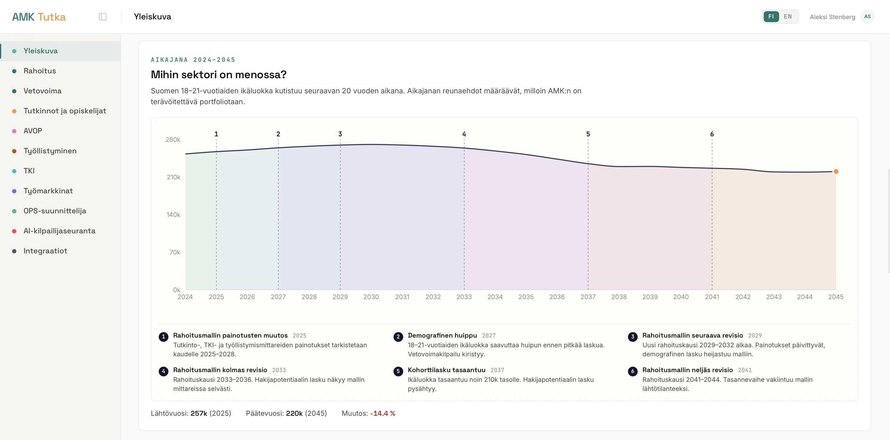Image resolution: width=890 pixels, height=440 pixels.
Task: Click the legend badge 3 for seuraava revisio
Action: coord(633,336)
